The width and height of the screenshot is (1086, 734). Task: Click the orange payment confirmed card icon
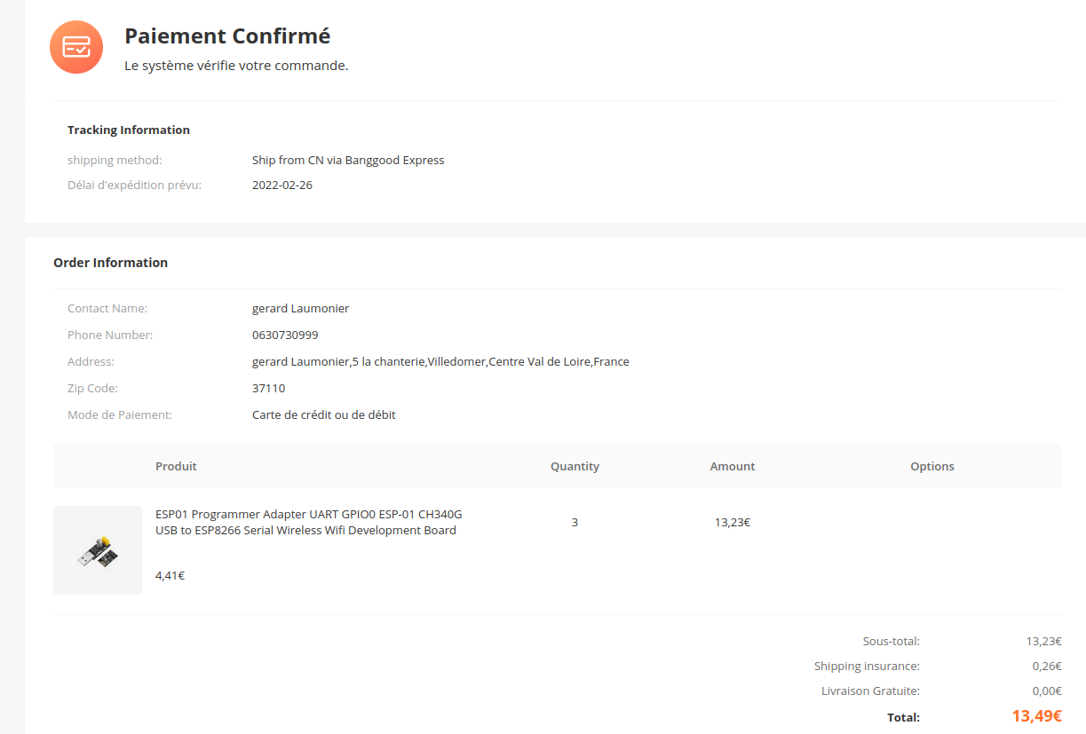pyautogui.click(x=76, y=47)
